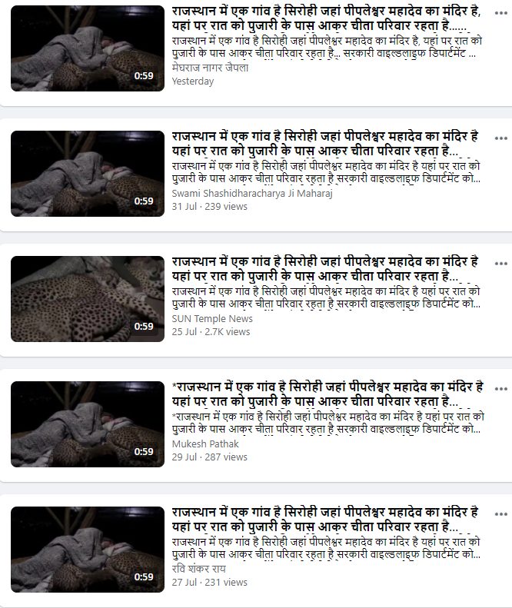Open the title of the 29 Jul video
Viewport: 512px width, 608px height.
[x=327, y=394]
